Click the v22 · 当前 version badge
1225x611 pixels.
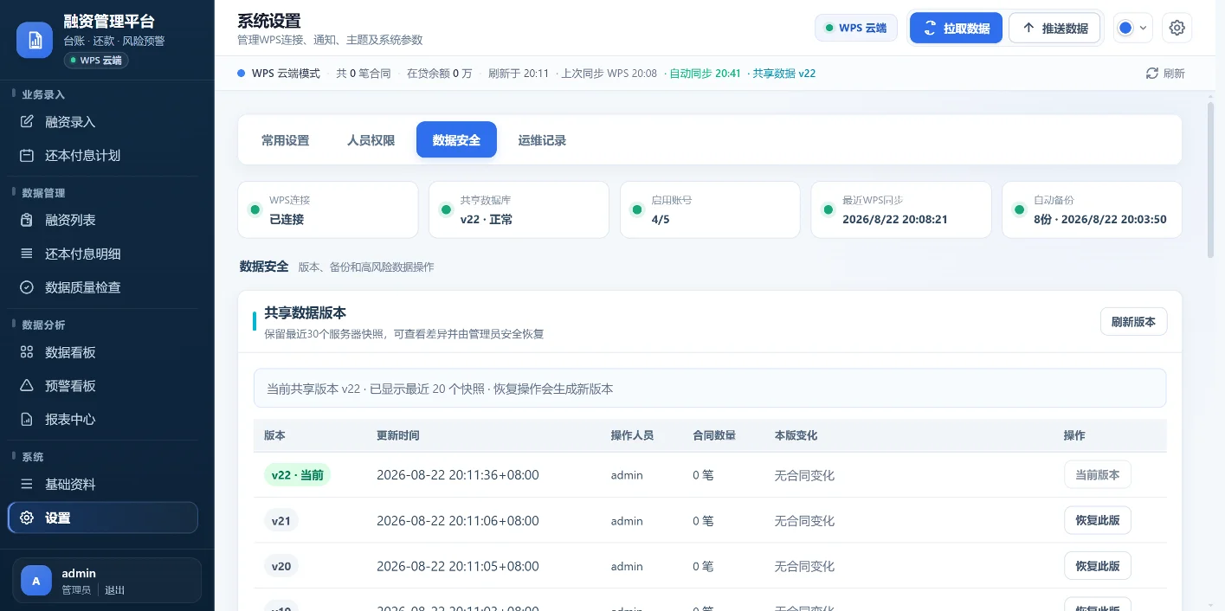click(297, 475)
